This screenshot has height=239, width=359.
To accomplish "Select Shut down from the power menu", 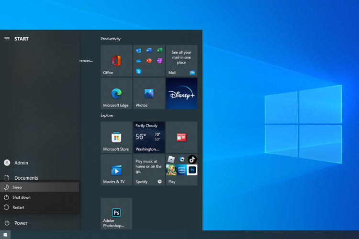I will tap(40, 197).
